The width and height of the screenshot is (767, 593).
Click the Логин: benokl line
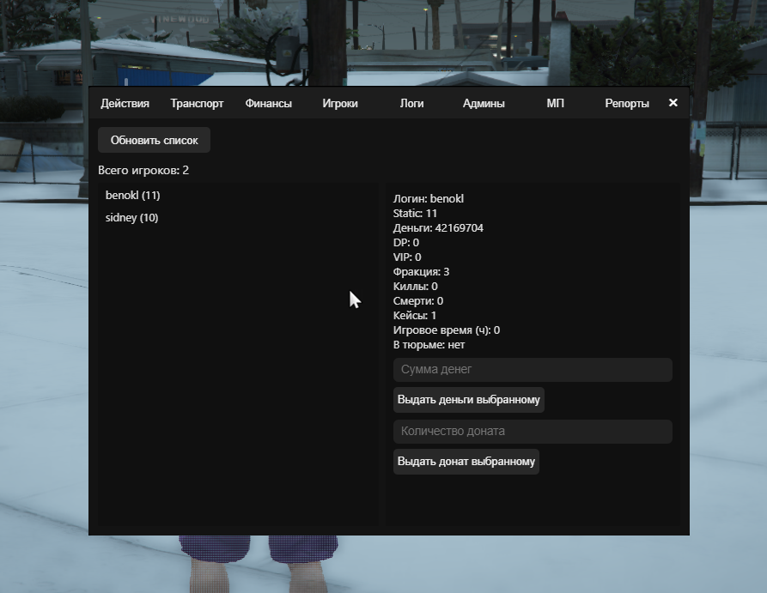tap(429, 199)
